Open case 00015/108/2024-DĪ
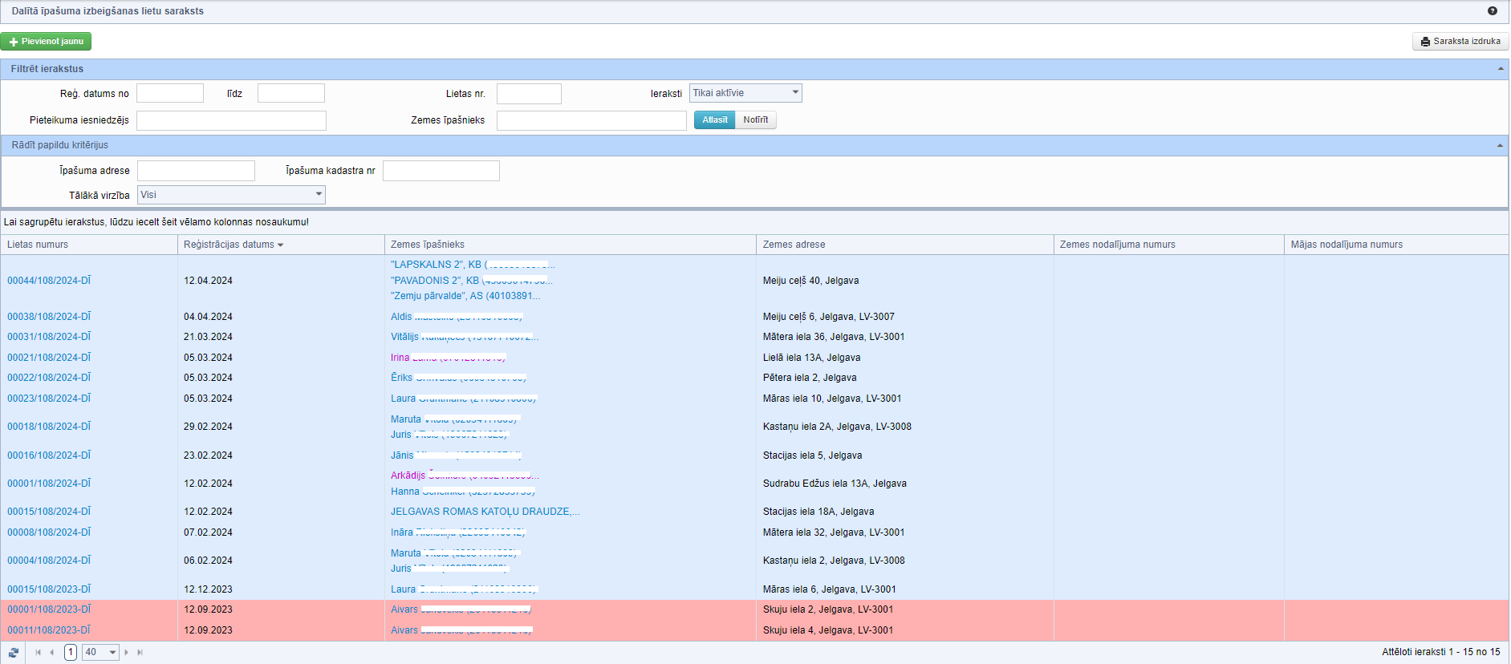1511x664 pixels. [x=49, y=512]
